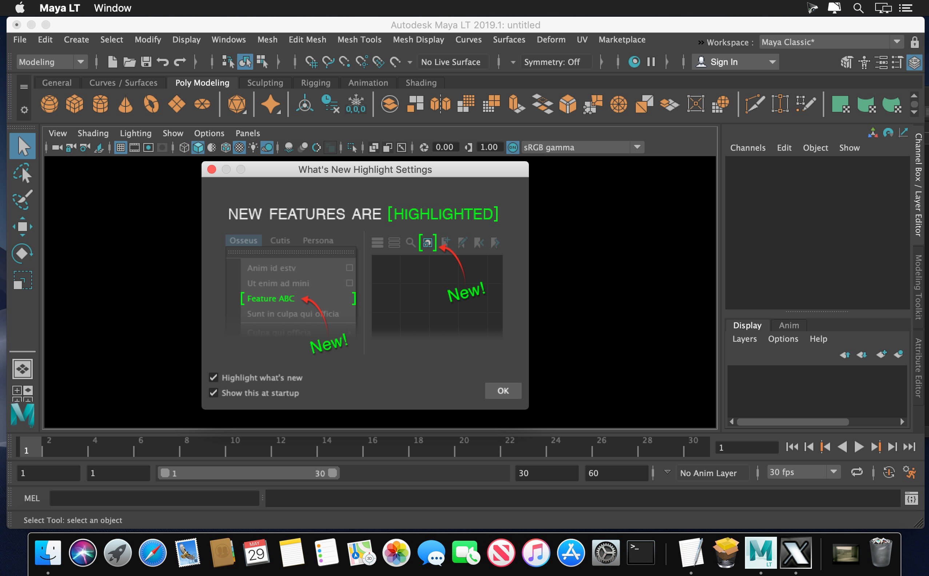Click Feature ABC highlighted item
This screenshot has height=576, width=929.
pyautogui.click(x=271, y=298)
